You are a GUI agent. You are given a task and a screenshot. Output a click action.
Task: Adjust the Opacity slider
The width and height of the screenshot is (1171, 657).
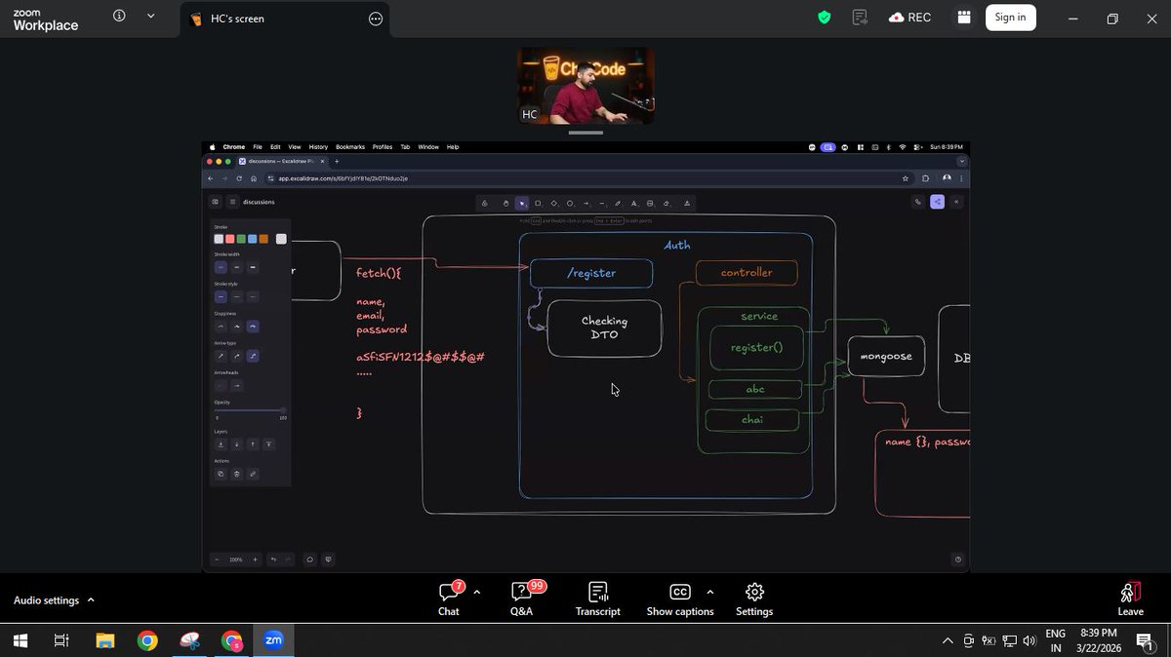(x=250, y=409)
